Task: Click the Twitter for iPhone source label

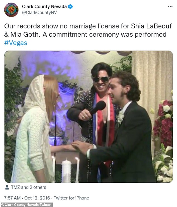Action: tap(71, 198)
